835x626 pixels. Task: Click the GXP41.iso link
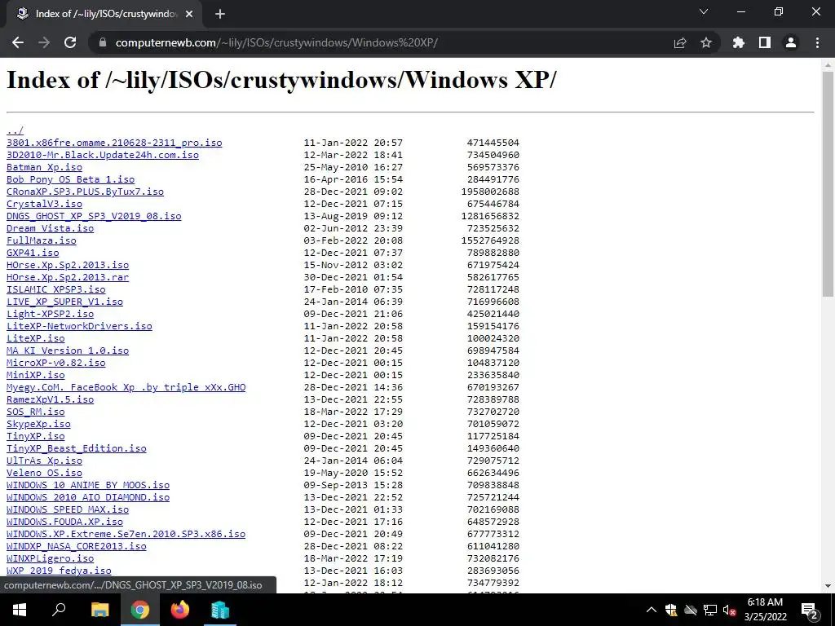33,253
